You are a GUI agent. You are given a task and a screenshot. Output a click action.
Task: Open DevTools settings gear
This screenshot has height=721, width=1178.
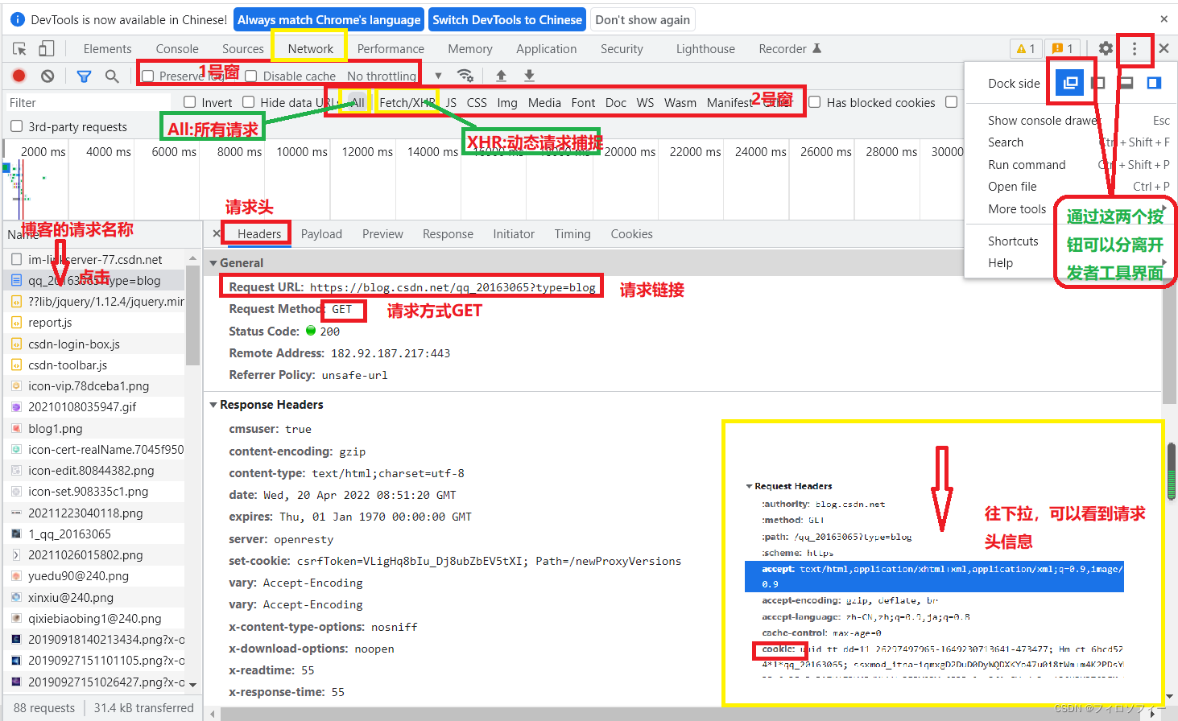point(1106,48)
